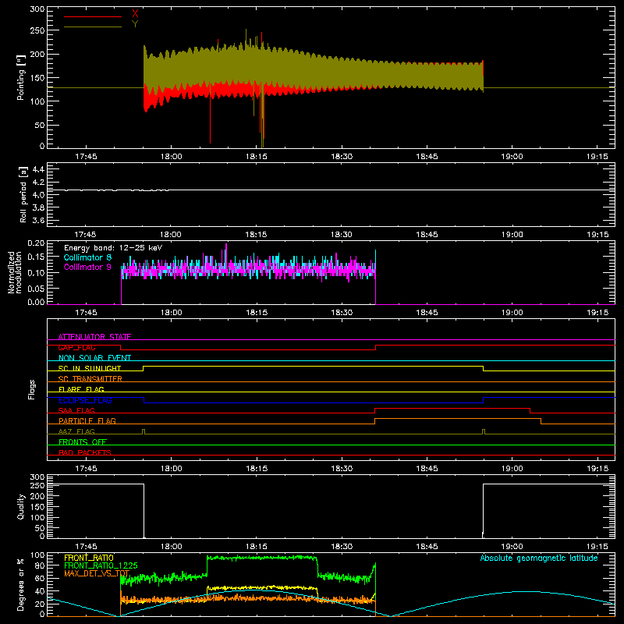Viewport: 624px width, 624px height.
Task: Click the Normalized modulation axis title
Action: click(x=15, y=272)
